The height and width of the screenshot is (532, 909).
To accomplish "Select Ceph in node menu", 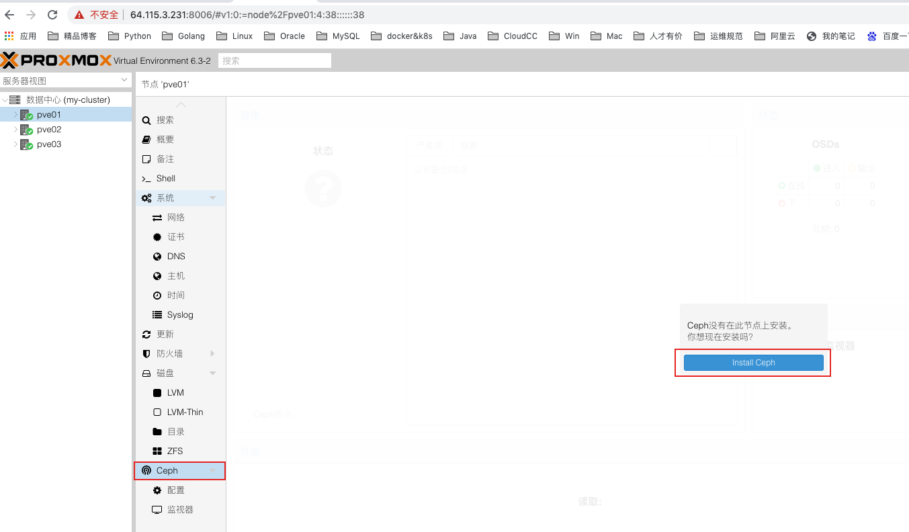I will pyautogui.click(x=180, y=471).
